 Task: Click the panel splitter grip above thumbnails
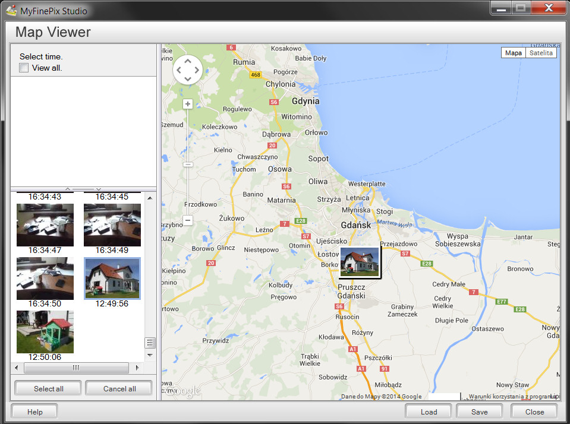pos(83,189)
